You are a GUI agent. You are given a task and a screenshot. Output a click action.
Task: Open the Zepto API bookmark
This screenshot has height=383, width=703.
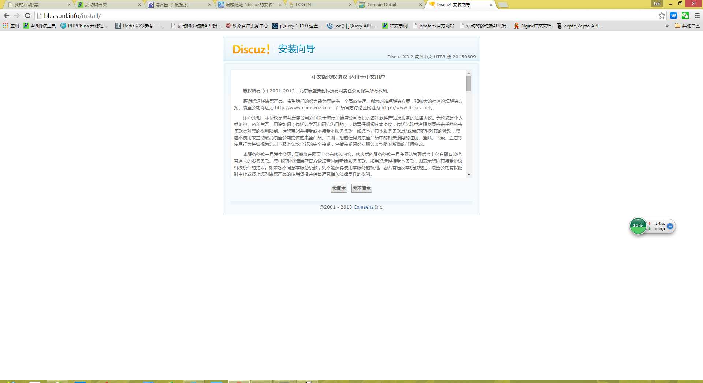[x=580, y=26]
